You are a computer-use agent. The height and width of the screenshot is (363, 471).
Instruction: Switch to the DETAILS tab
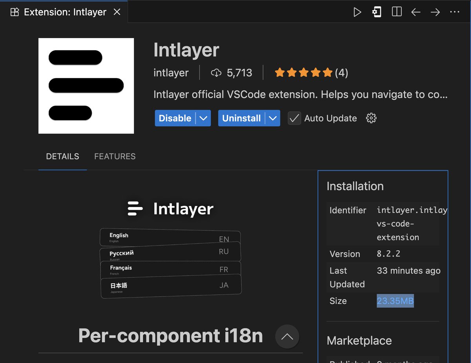pos(62,156)
